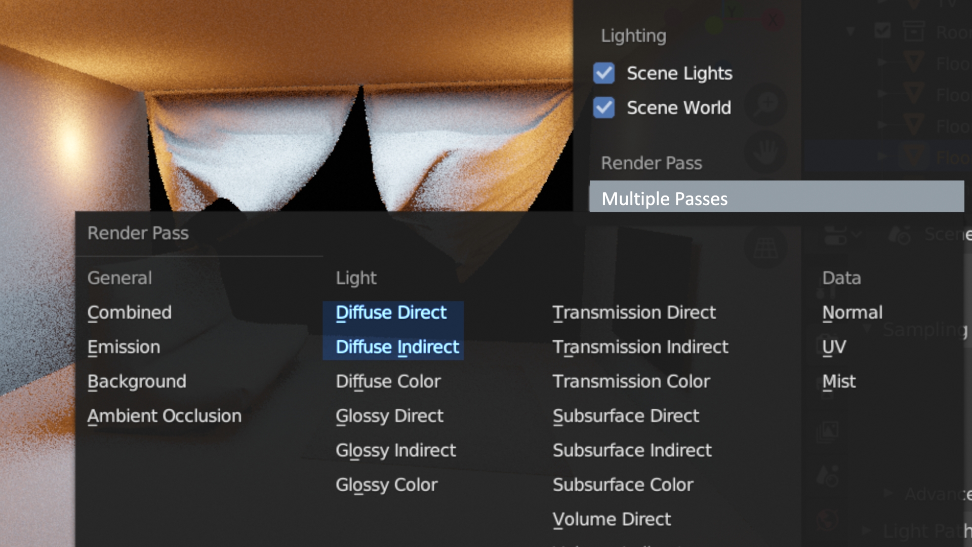The height and width of the screenshot is (547, 972).
Task: Click the viewport pan hand icon
Action: point(766,151)
